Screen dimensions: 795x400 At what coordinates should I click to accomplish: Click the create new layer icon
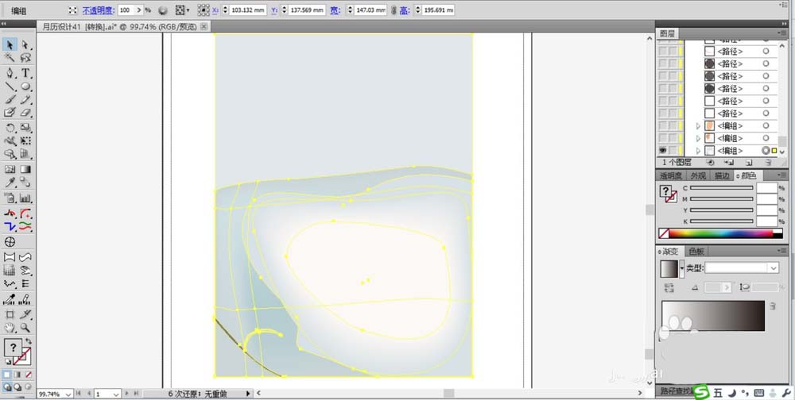coord(748,163)
